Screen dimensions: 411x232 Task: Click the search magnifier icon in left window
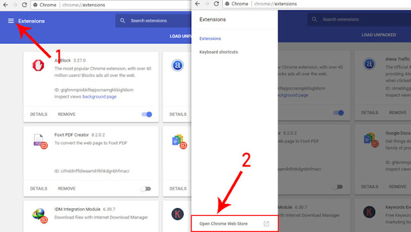click(x=123, y=21)
